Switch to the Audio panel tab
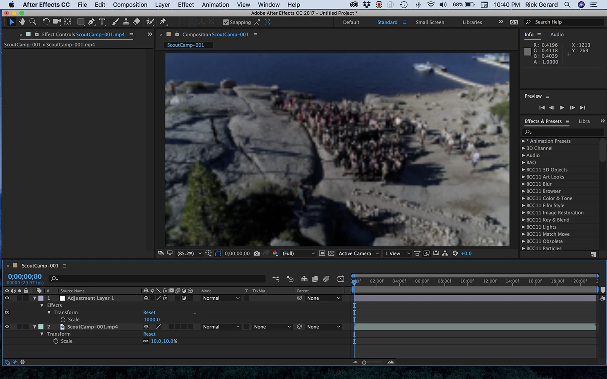The width and height of the screenshot is (607, 379). 557,35
